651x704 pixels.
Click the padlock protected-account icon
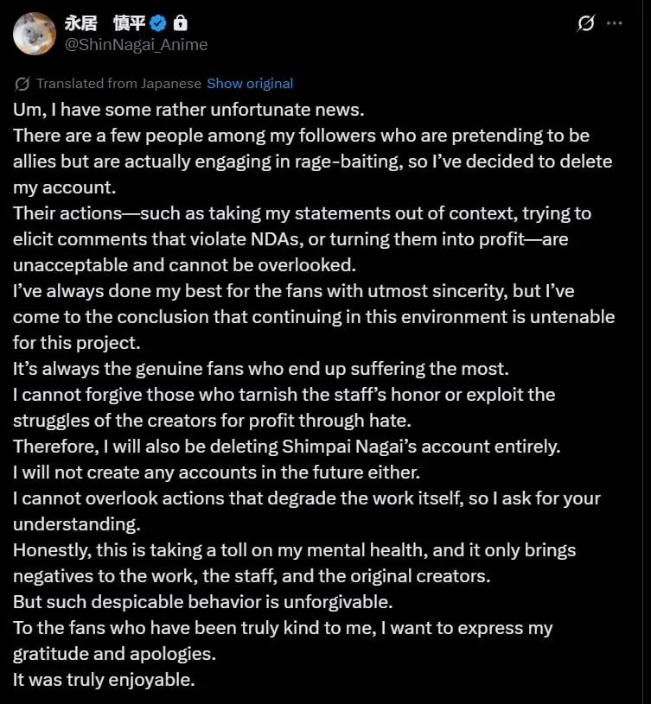(180, 23)
